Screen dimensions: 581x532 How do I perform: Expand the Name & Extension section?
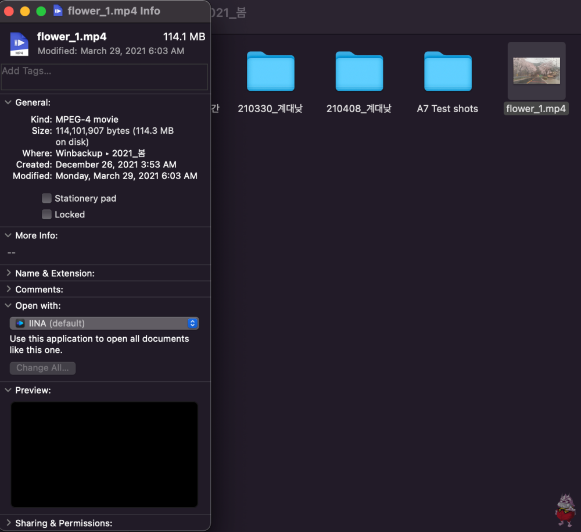click(x=8, y=273)
